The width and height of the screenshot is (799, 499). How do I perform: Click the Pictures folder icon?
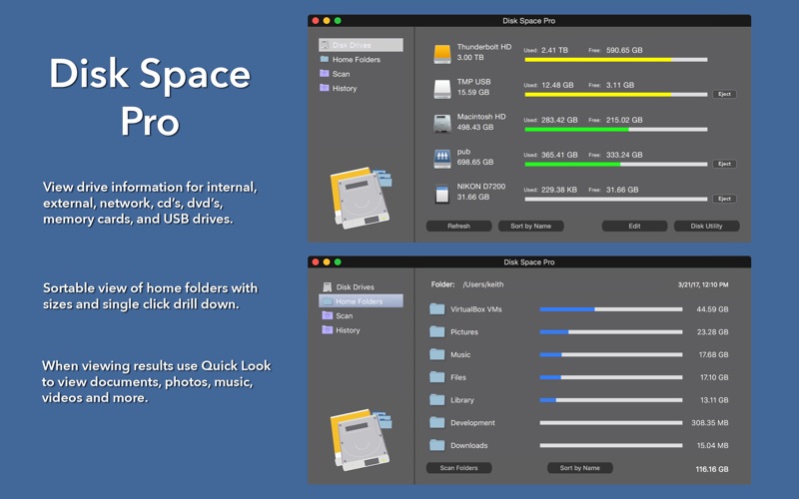point(436,332)
